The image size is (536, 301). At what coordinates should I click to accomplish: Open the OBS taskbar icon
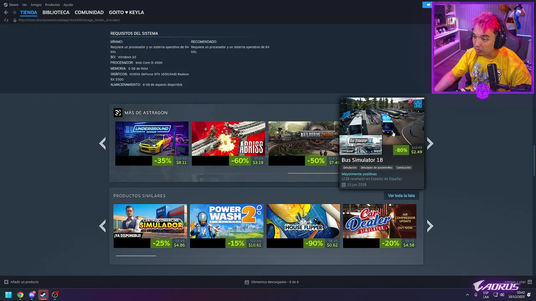coord(55,295)
